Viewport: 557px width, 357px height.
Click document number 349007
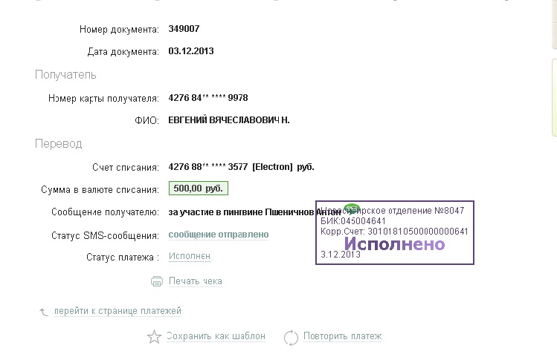coord(184,29)
